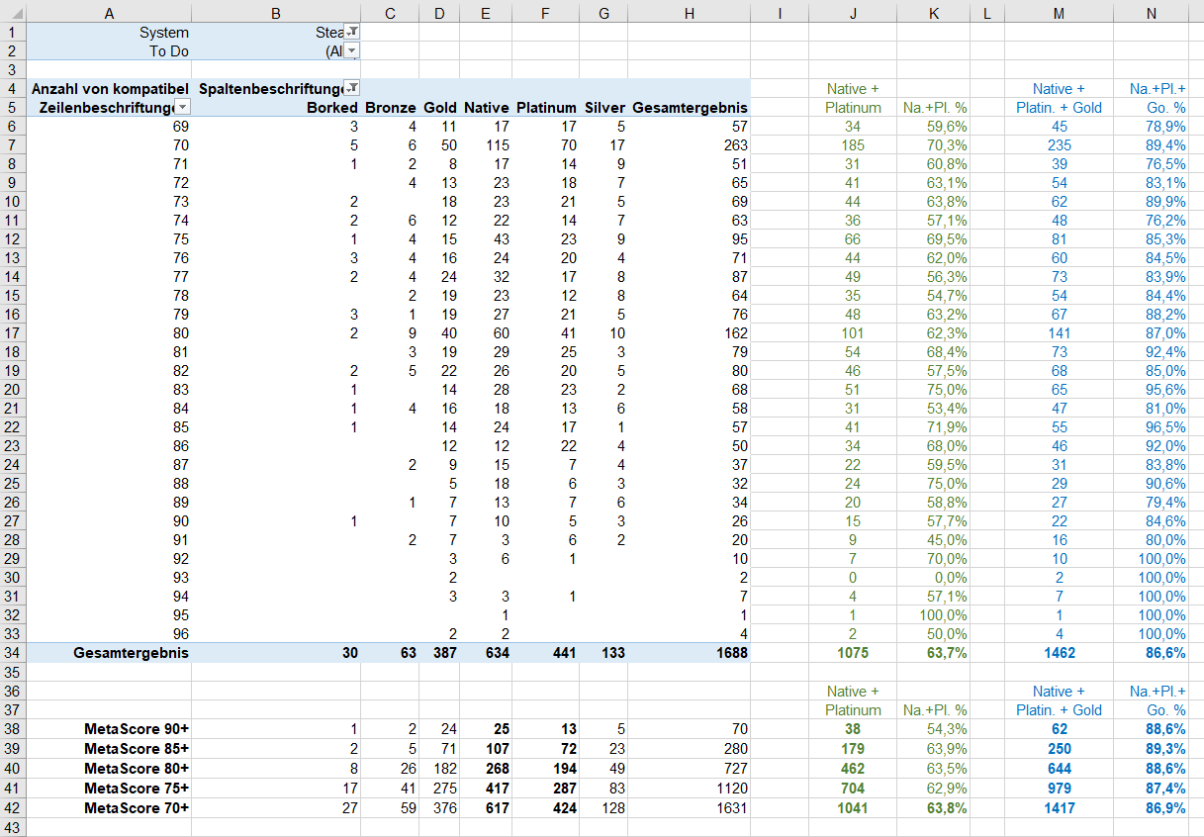This screenshot has width=1204, height=837.
Task: Select column M header
Action: [x=1059, y=13]
